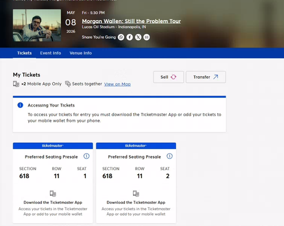Screen dimensions: 284x226
Task: Share the event on Facebook
Action: click(130, 37)
